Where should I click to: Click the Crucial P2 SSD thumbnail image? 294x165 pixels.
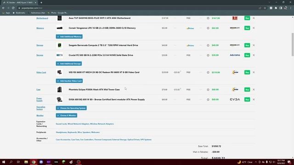(x=59, y=55)
